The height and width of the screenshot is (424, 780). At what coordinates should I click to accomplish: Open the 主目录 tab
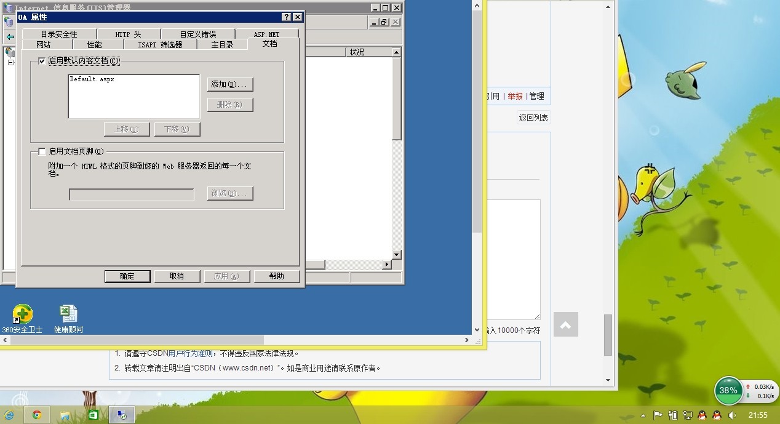click(222, 45)
